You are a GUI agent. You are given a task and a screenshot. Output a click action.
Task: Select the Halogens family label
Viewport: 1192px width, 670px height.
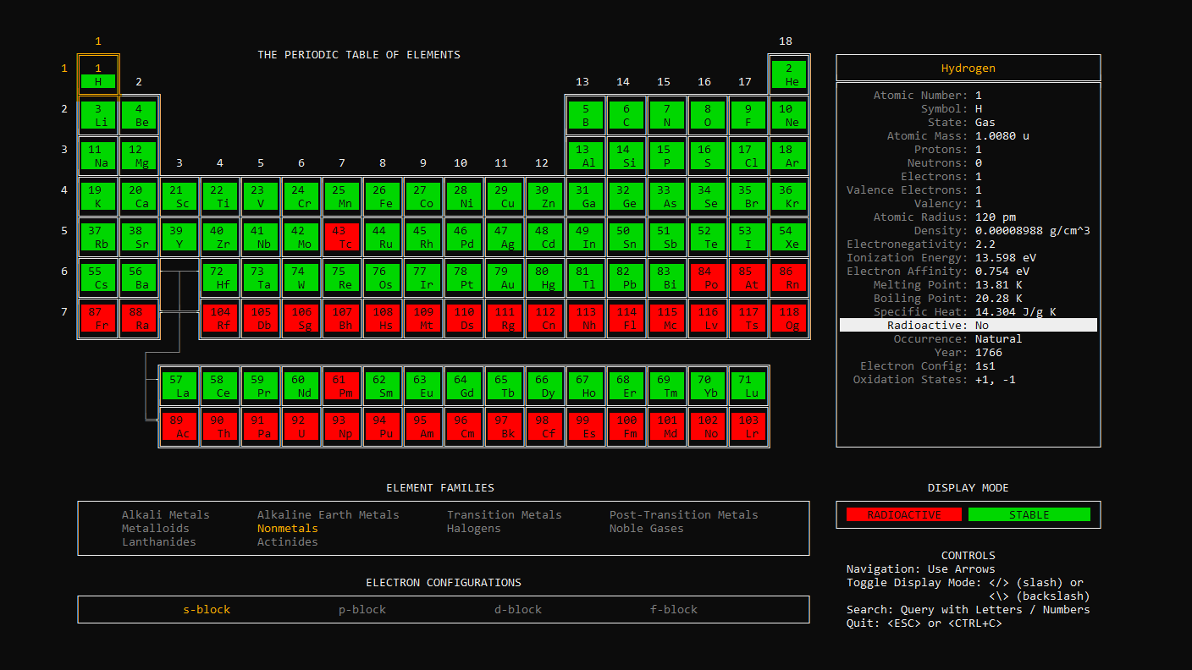pyautogui.click(x=474, y=527)
